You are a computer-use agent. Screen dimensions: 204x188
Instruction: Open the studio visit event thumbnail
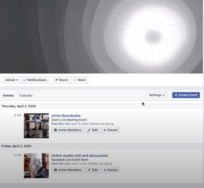pos(36,166)
